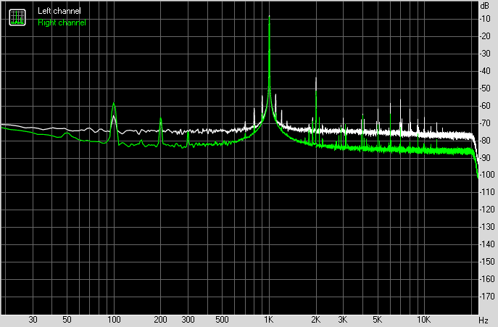
Task: Click the 200 frequency axis label
Action: point(160,319)
